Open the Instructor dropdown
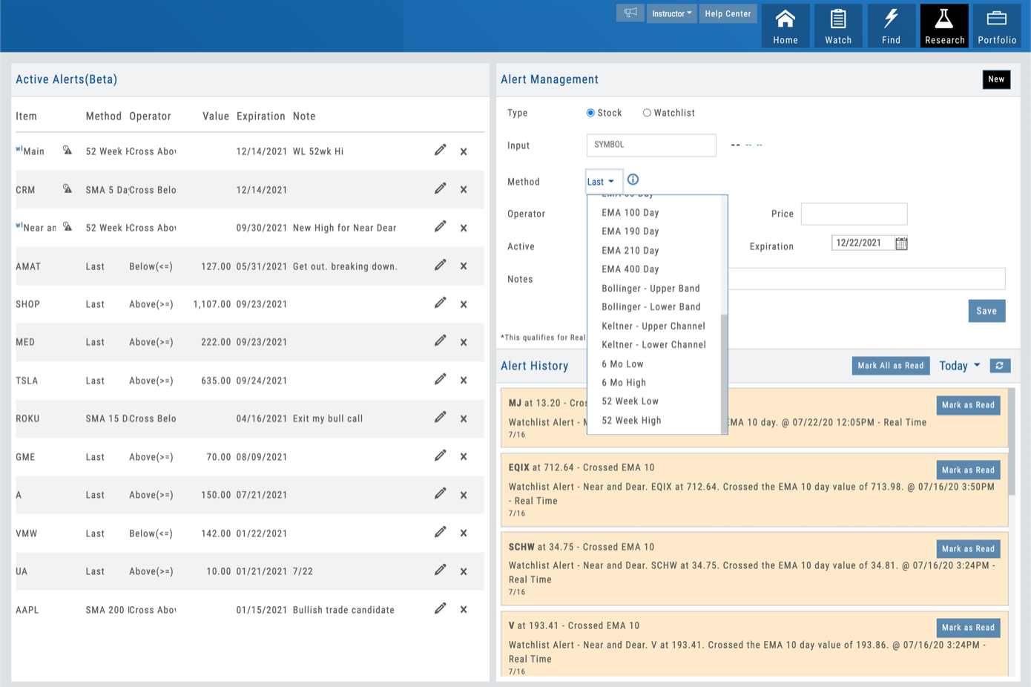This screenshot has width=1031, height=687. (671, 13)
